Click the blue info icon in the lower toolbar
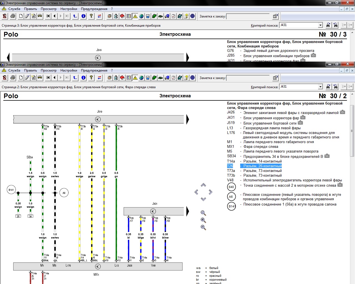Screen dimensions: 355x284 pyautogui.click(x=83, y=78)
